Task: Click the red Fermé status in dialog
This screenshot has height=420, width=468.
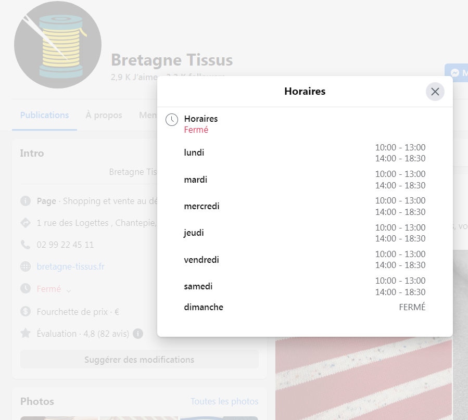Action: 196,130
